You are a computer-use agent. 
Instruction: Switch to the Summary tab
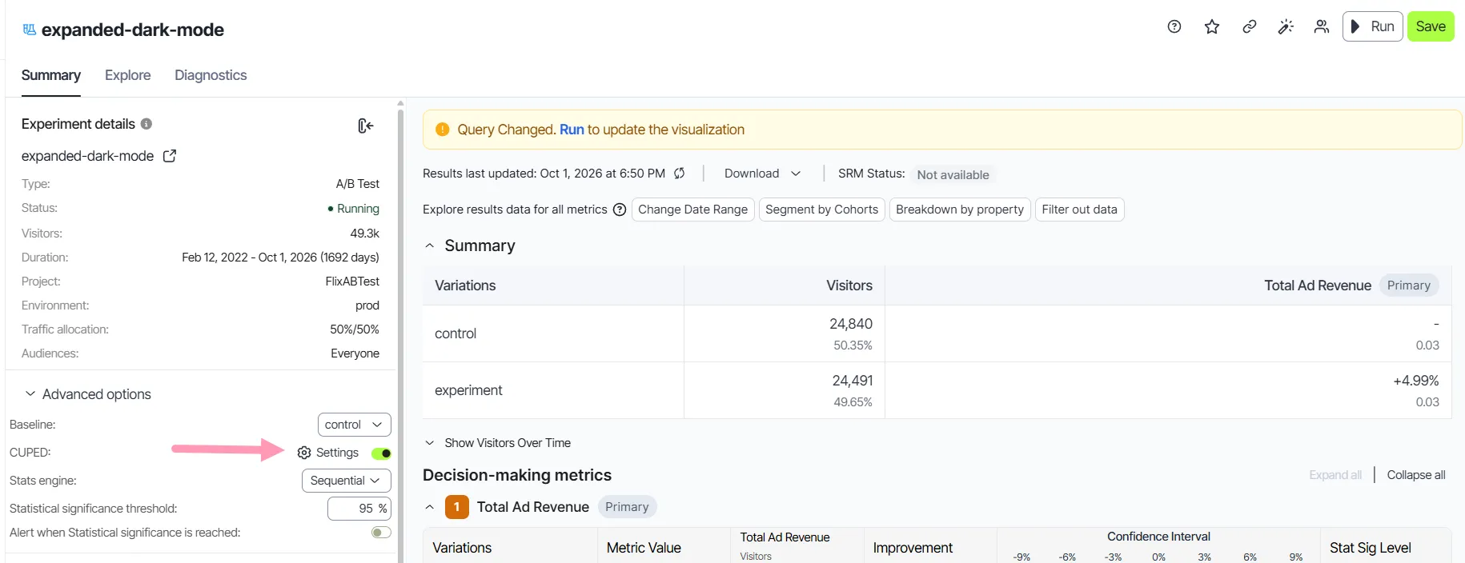click(51, 75)
